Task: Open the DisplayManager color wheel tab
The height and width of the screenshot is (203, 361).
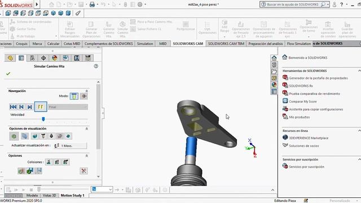Action: click(54, 58)
